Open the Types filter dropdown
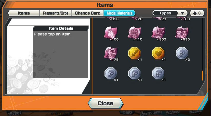The width and height of the screenshot is (211, 116). (170, 13)
